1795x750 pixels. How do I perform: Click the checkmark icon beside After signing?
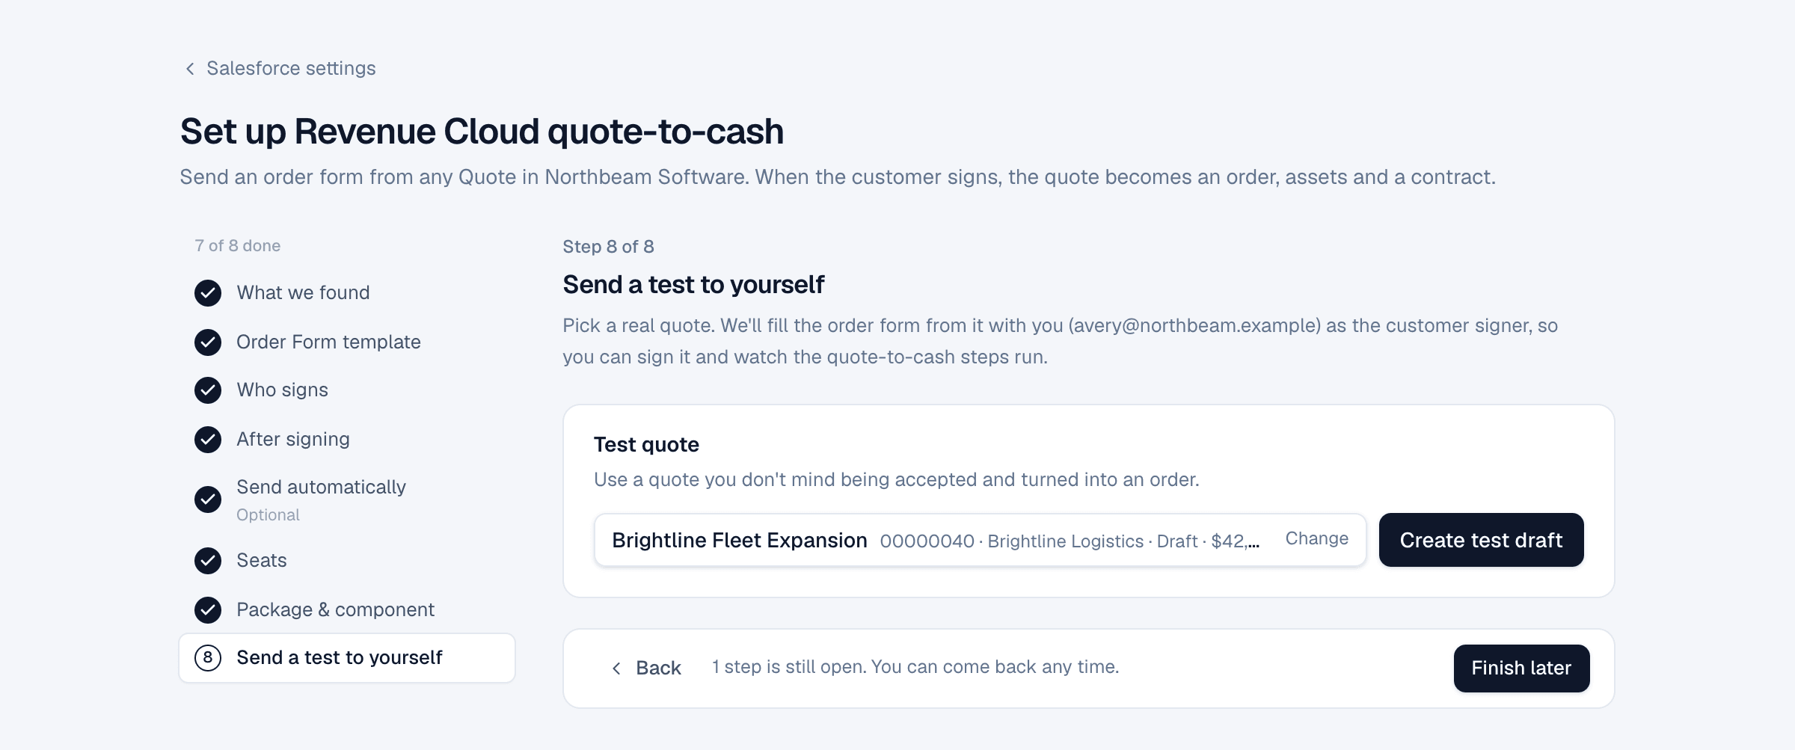(x=208, y=440)
